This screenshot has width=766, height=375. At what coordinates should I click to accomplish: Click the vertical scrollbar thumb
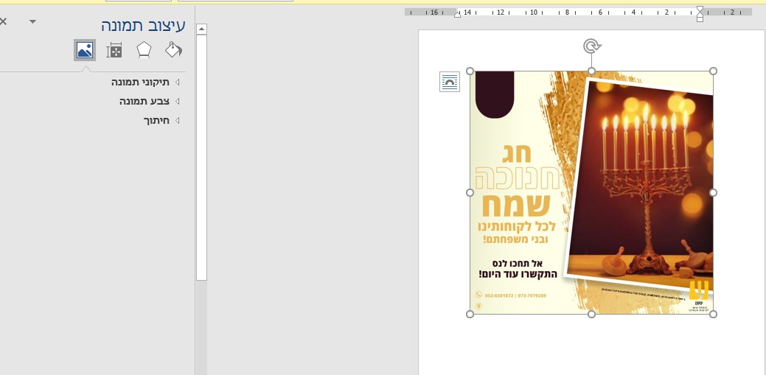pos(201,157)
